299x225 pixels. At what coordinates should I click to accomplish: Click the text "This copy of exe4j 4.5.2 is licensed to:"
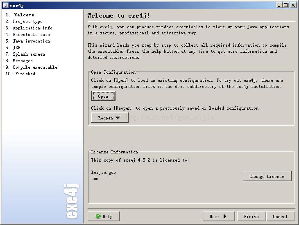pos(140,160)
